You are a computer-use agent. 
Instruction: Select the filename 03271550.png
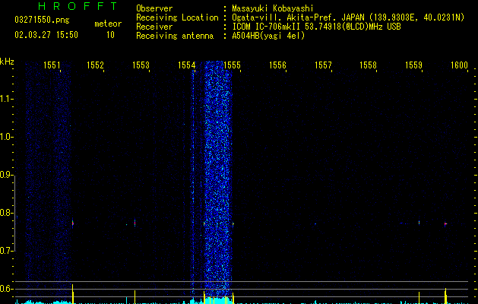tap(42, 21)
